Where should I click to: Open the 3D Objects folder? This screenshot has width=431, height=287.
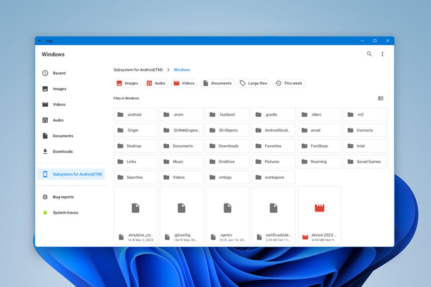pos(227,130)
